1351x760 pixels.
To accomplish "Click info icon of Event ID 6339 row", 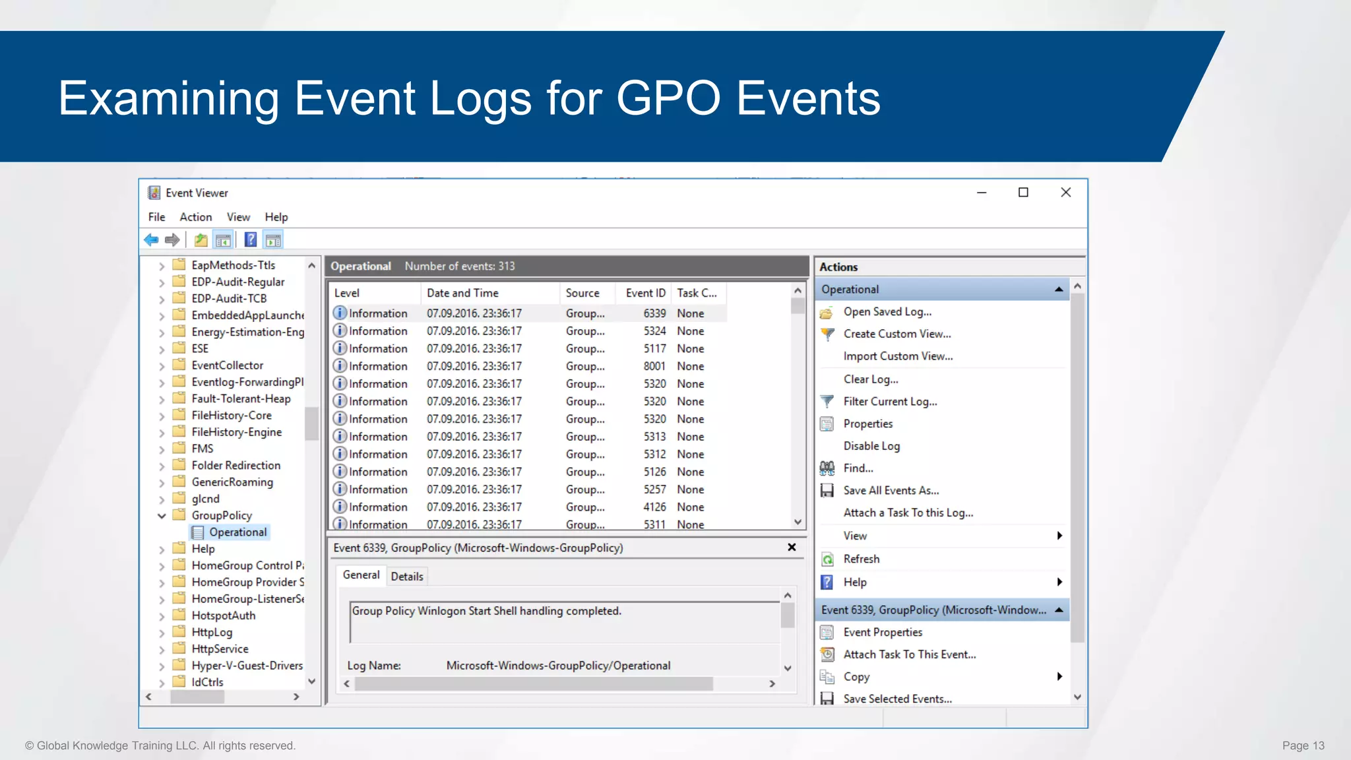I will [x=340, y=313].
